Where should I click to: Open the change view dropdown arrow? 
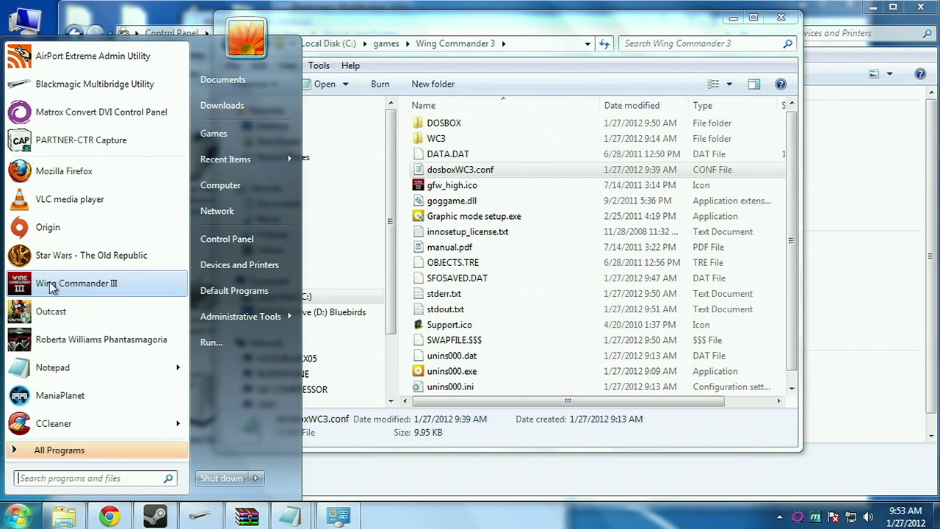[x=729, y=84]
